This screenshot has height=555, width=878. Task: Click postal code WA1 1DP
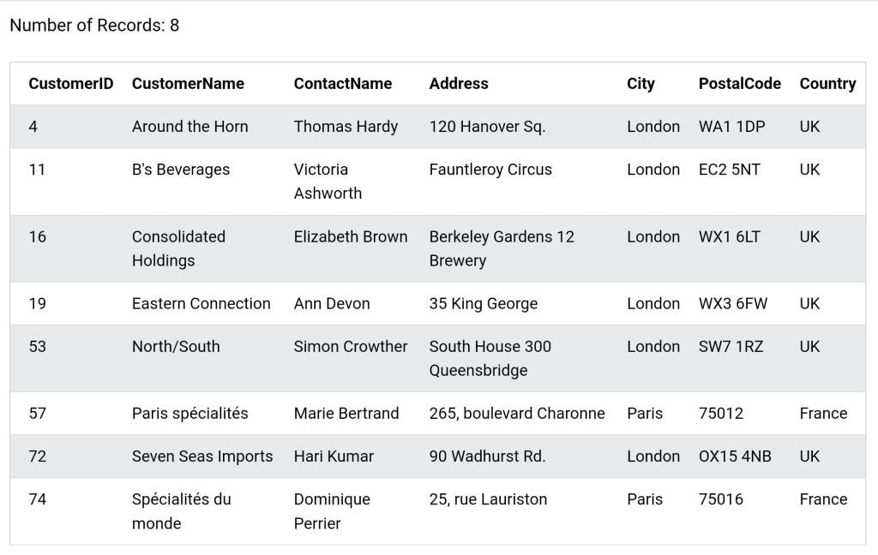[x=731, y=127]
